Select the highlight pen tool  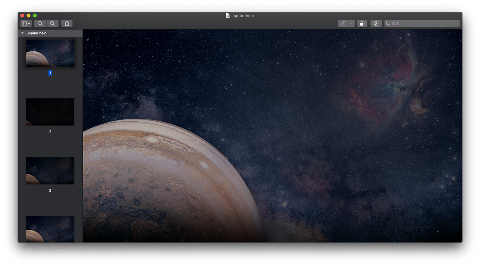[x=343, y=24]
